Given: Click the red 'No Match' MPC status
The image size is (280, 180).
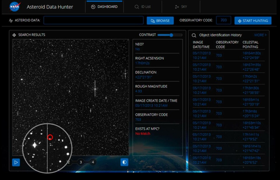Looking at the screenshot, I should 143,134.
